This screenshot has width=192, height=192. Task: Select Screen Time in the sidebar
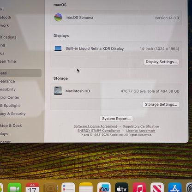point(8,61)
